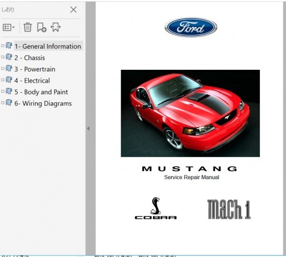
Task: Click the bookmark icon beside 3 - Powertrain
Action: tap(9, 68)
